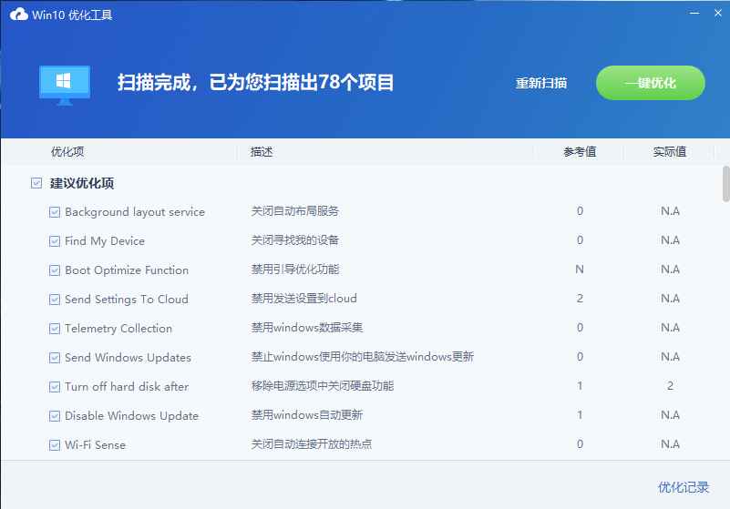Viewport: 730px width, 509px height.
Task: Click description 禁用引导优化功能
Action: [x=294, y=270]
